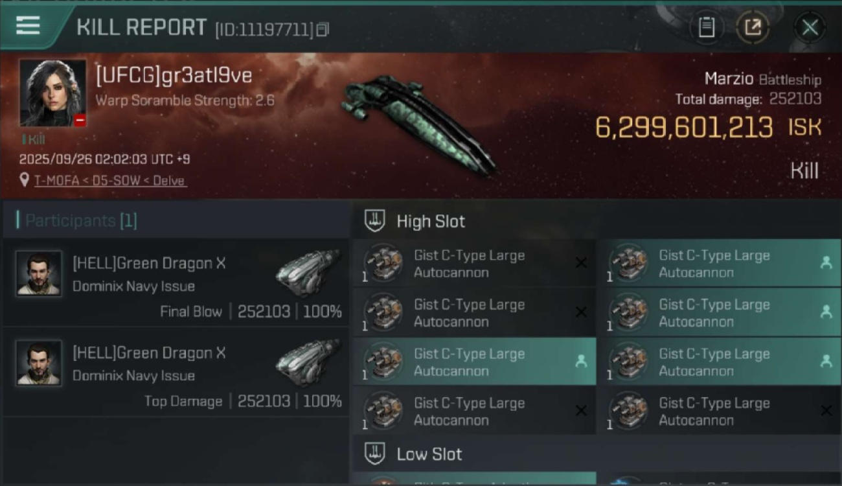This screenshot has width=842, height=486.
Task: Click the Low Slot section icon
Action: [375, 454]
